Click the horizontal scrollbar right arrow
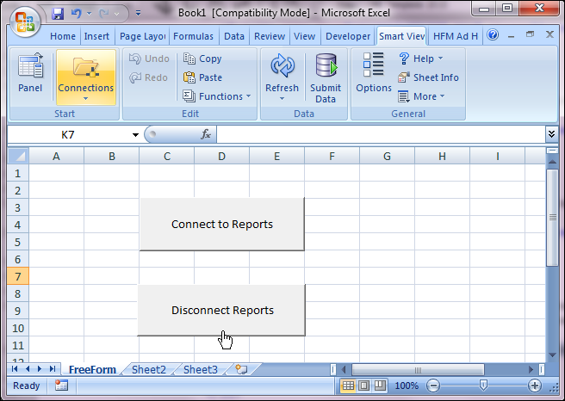 tap(531, 370)
